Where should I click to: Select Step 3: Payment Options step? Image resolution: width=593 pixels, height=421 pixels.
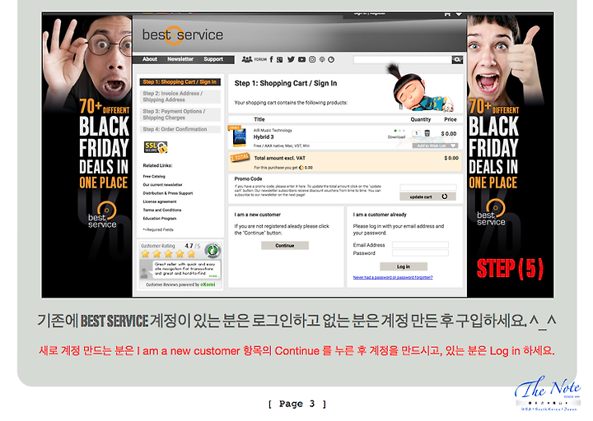(180, 115)
